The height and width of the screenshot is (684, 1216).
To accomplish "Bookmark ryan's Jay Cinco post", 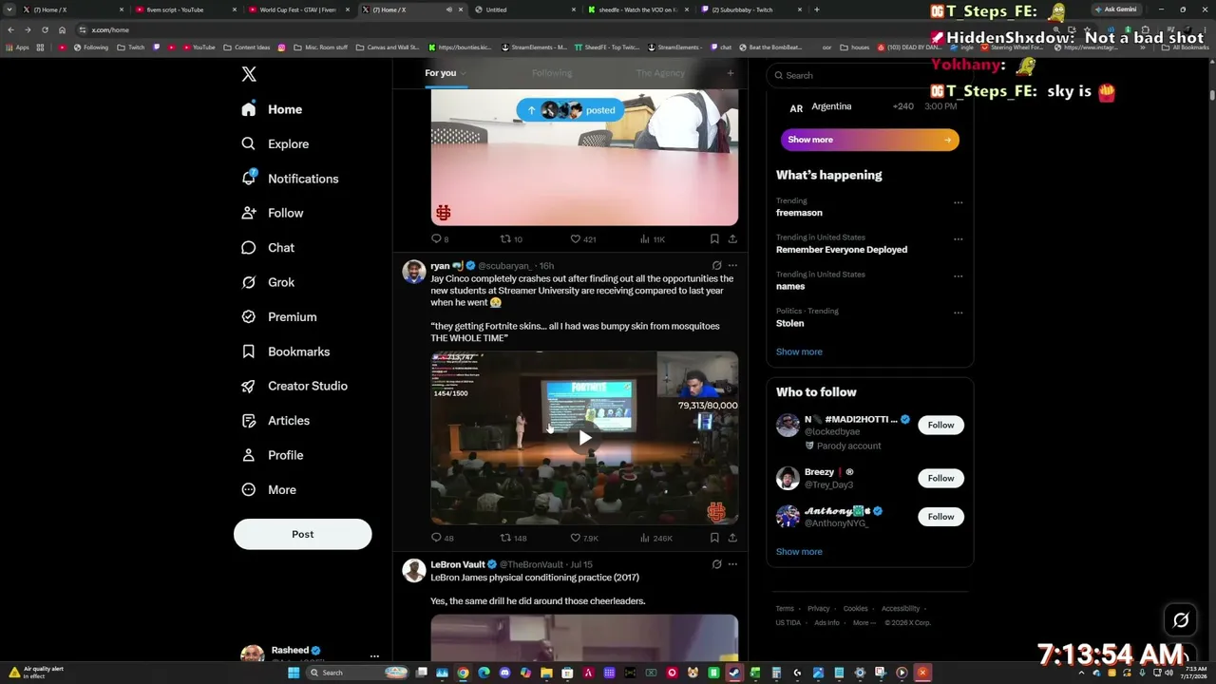I will [x=714, y=538].
